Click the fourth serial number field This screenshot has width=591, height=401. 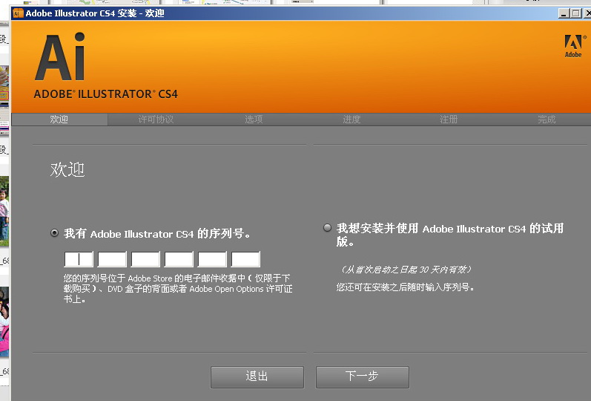[x=179, y=259]
